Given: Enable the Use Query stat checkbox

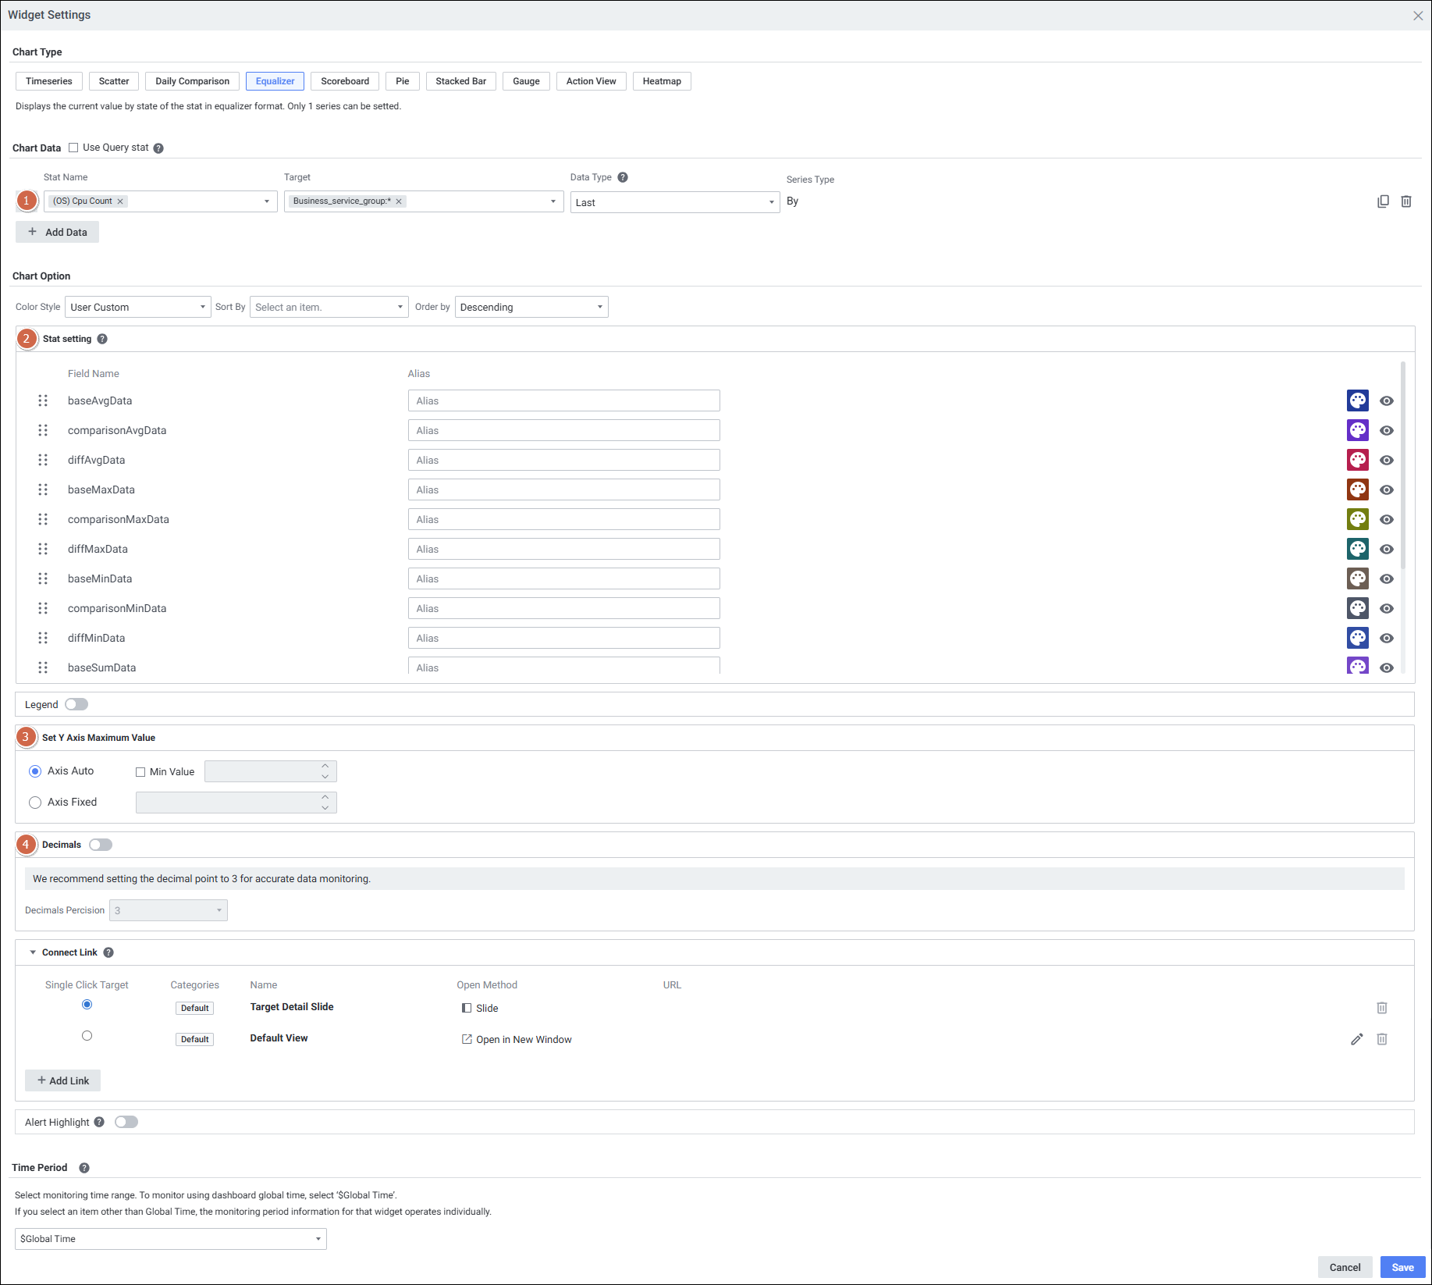Looking at the screenshot, I should (x=73, y=148).
